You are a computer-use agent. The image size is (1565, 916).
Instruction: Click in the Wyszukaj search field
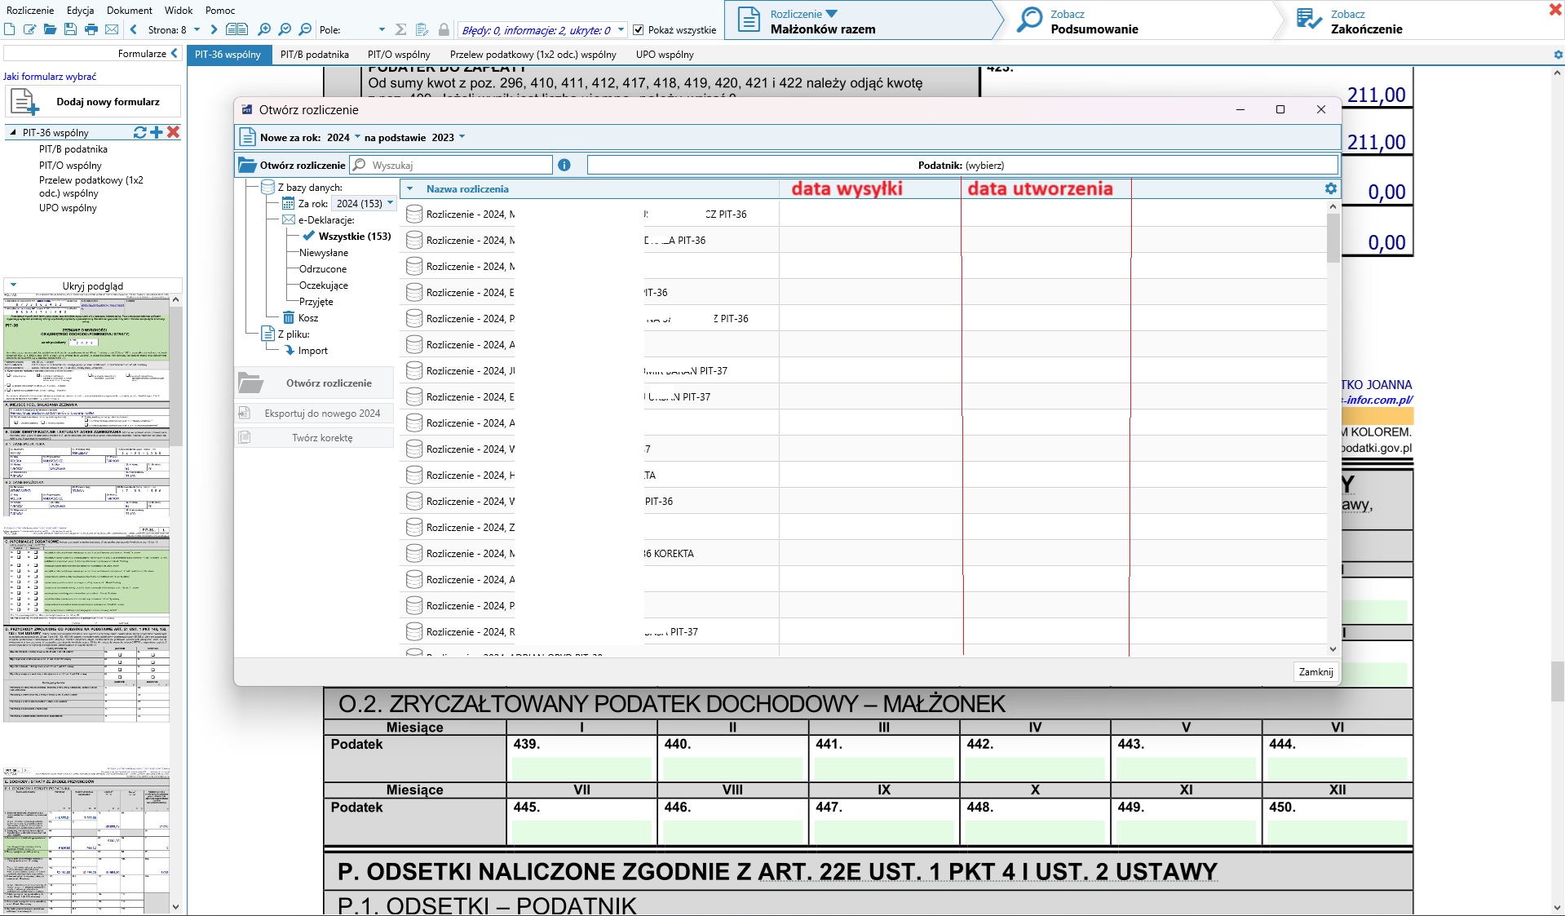click(458, 166)
